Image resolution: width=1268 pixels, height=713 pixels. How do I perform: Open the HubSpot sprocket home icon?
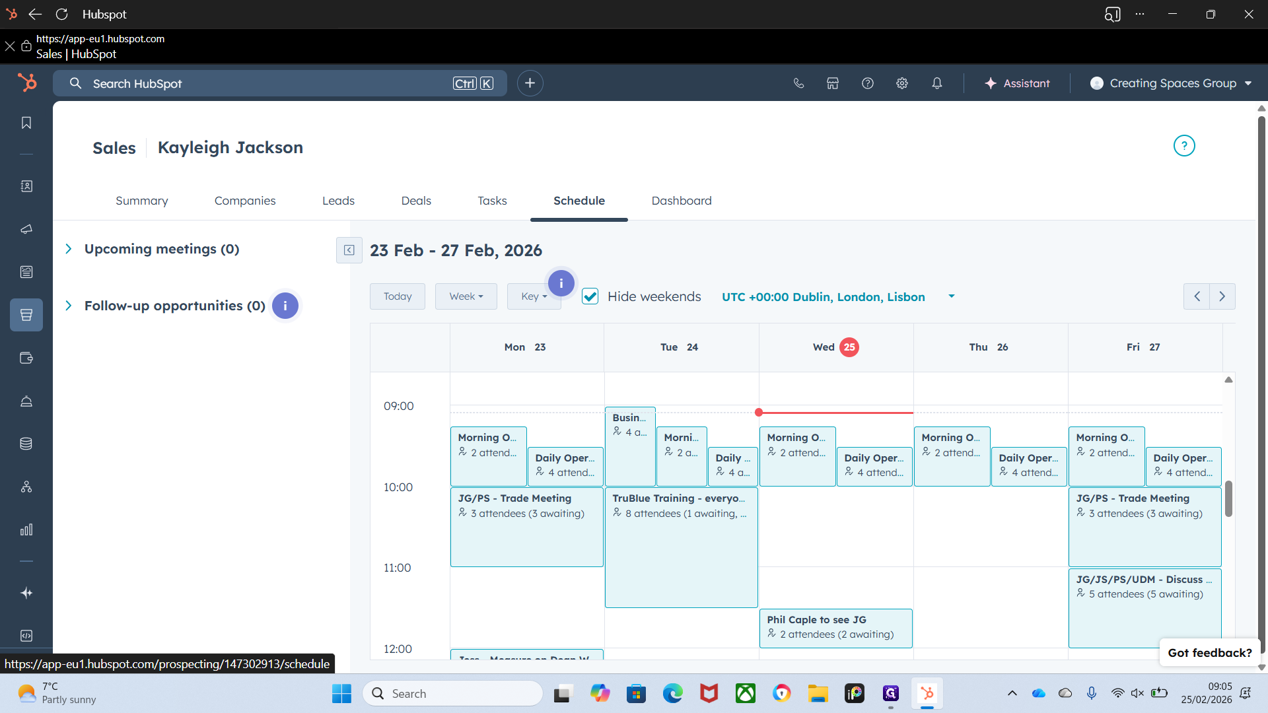click(x=27, y=83)
